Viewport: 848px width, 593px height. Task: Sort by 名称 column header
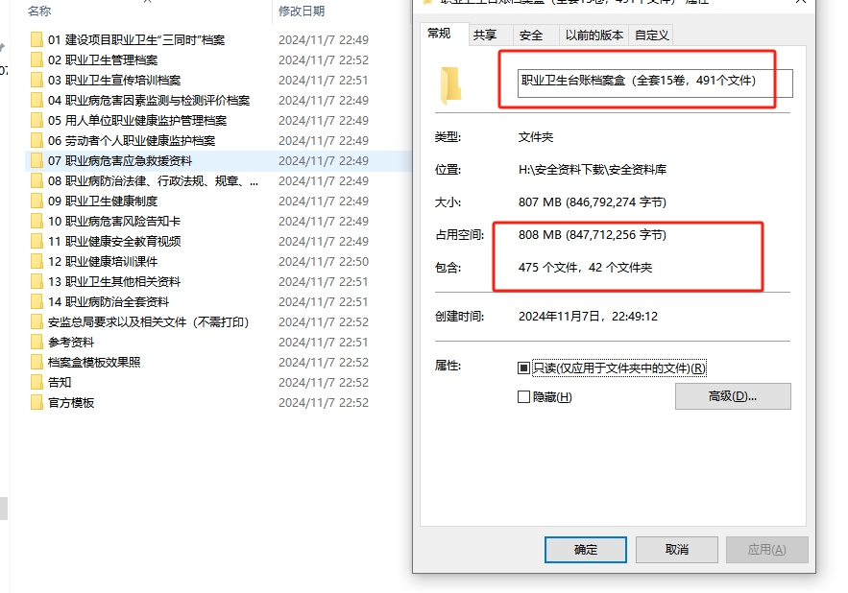click(39, 11)
